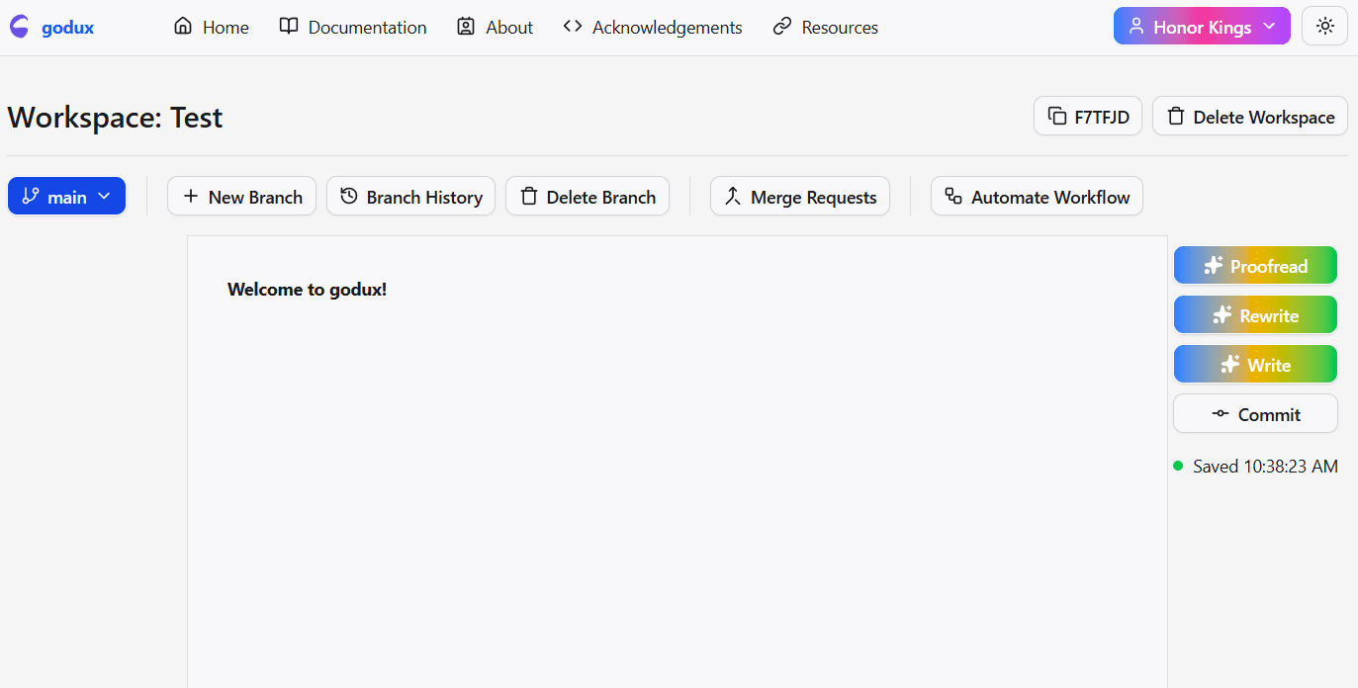This screenshot has width=1358, height=688.
Task: Click the Delete Workspace trash button
Action: [x=1250, y=117]
